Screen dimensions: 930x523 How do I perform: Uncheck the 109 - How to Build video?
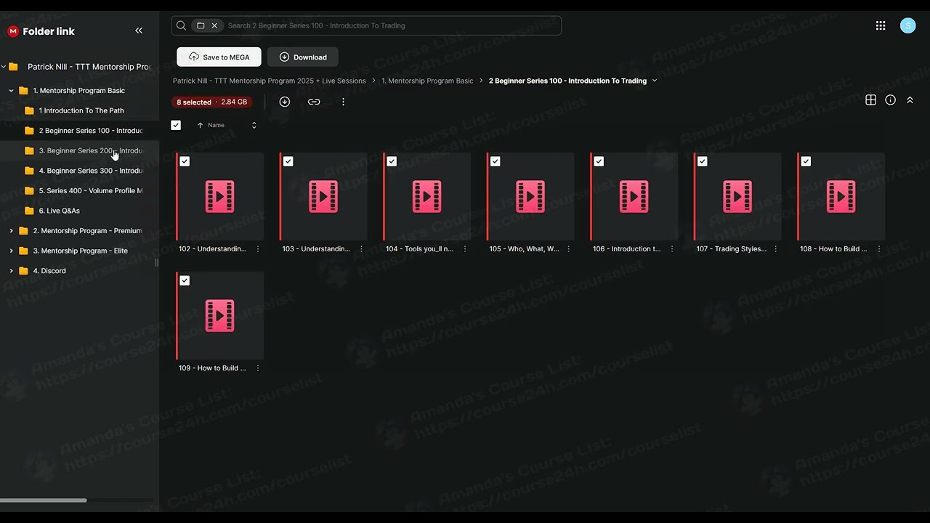[185, 280]
